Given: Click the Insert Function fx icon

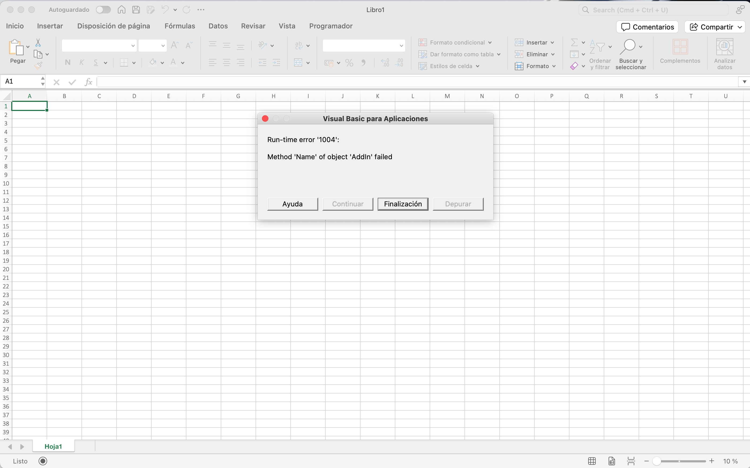Looking at the screenshot, I should point(88,82).
